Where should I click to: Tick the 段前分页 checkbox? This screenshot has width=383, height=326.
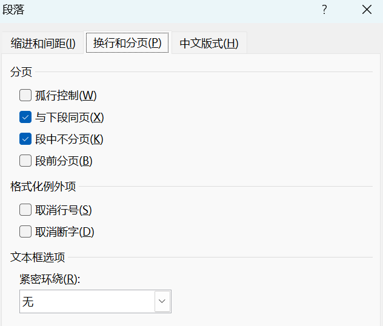pos(25,161)
